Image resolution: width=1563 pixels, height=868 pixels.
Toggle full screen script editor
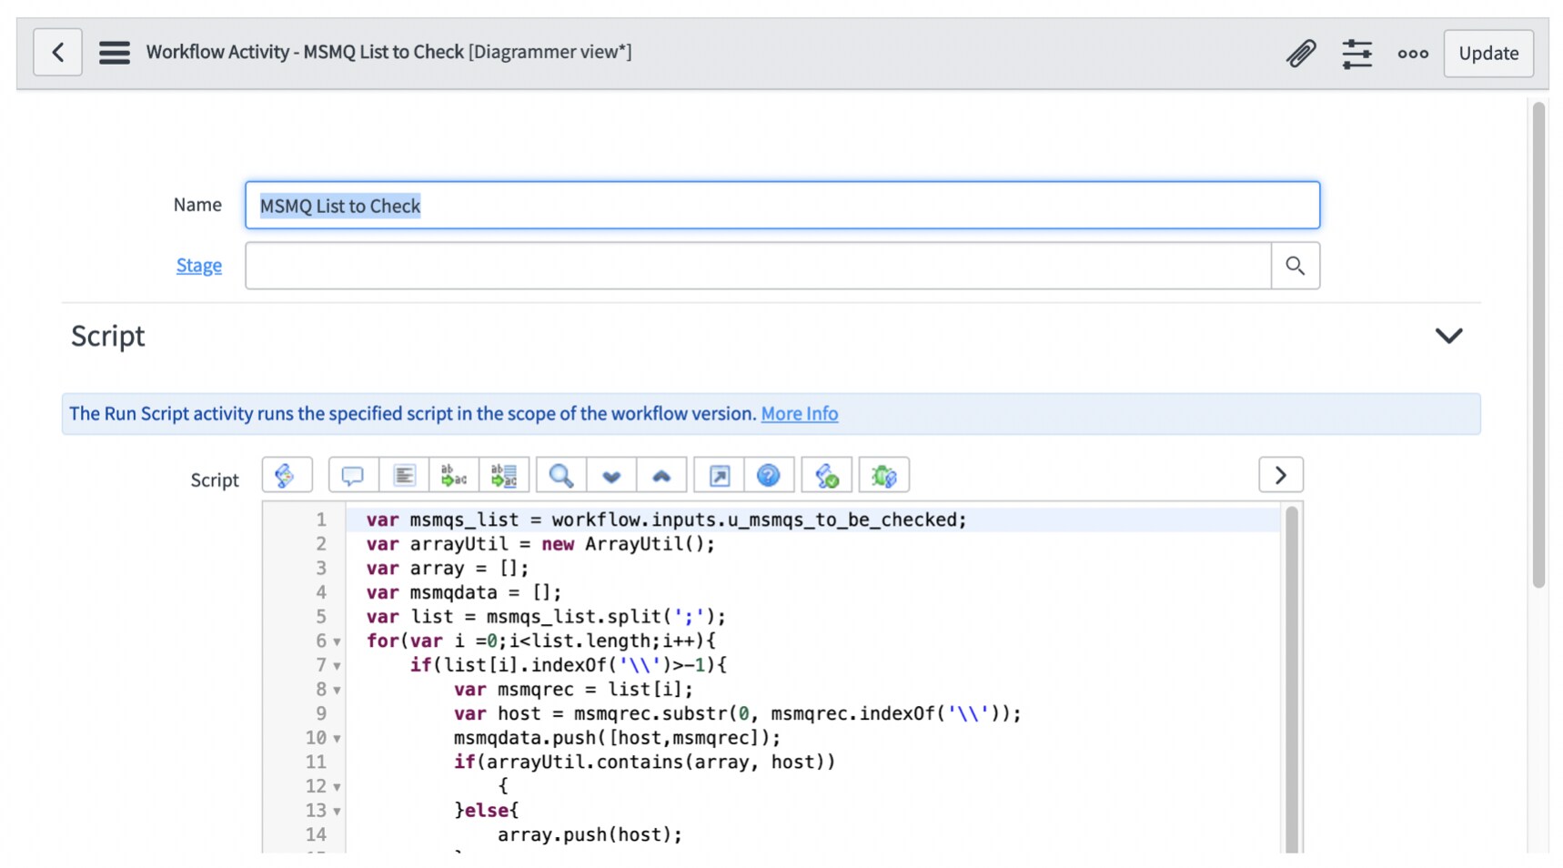[720, 475]
